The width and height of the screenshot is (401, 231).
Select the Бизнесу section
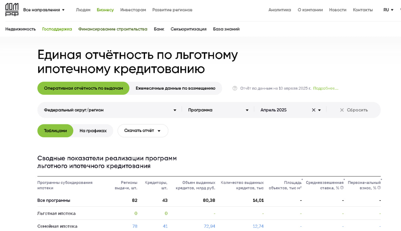(x=105, y=10)
